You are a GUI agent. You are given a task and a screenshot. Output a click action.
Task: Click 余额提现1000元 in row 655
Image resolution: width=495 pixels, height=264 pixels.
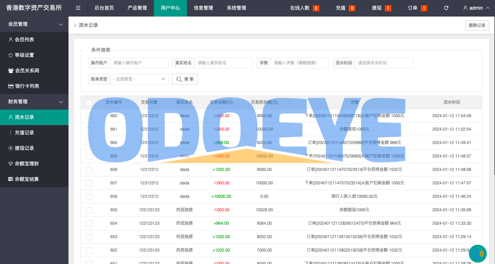click(355, 210)
